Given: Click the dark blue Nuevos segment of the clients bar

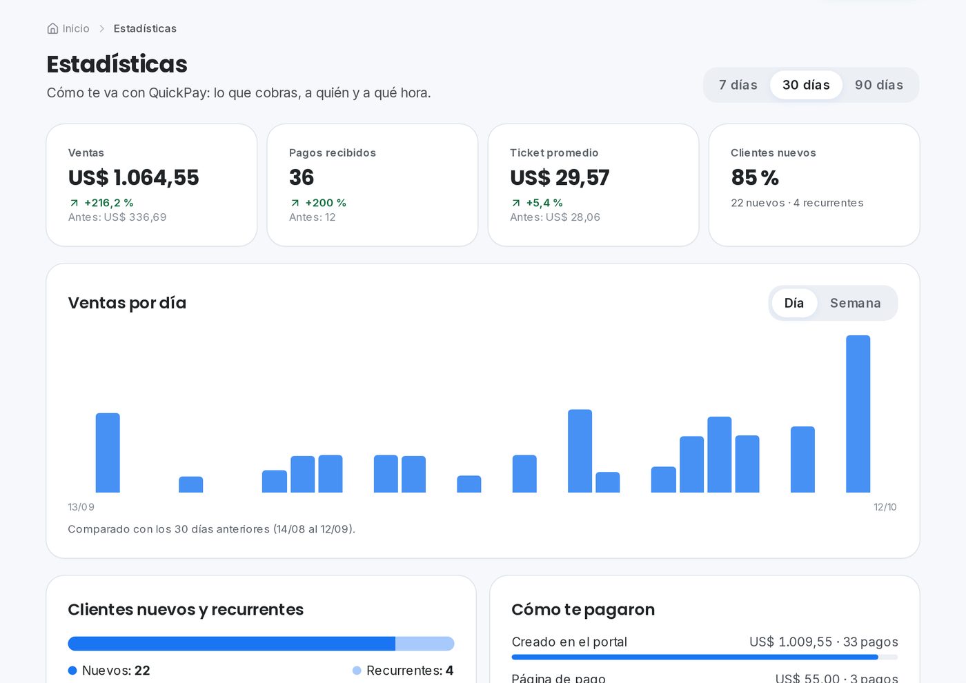Looking at the screenshot, I should click(x=231, y=644).
